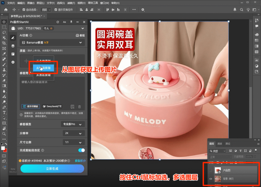
Task: Open the StartAI settings gear sidebar icon
Action: [13, 62]
